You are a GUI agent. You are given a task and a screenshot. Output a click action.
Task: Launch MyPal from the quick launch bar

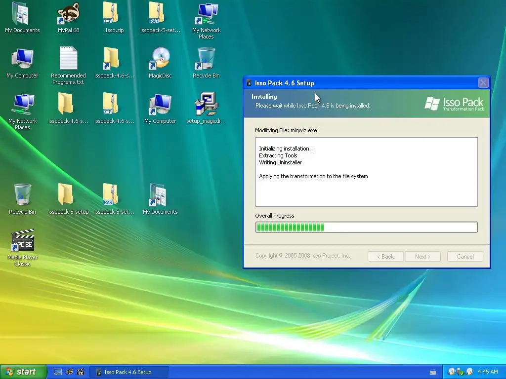point(69,372)
